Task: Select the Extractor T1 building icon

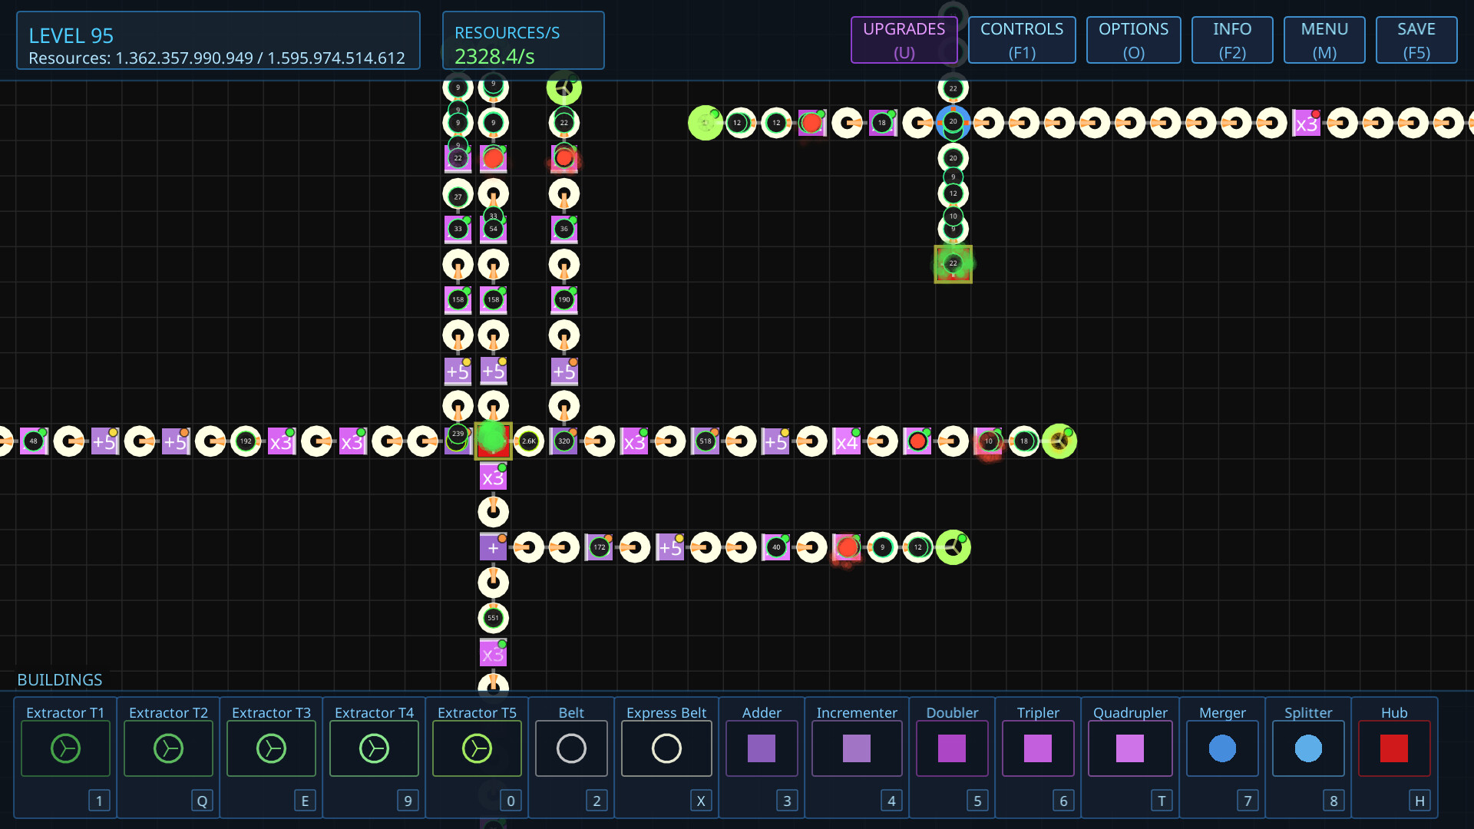Action: (65, 748)
